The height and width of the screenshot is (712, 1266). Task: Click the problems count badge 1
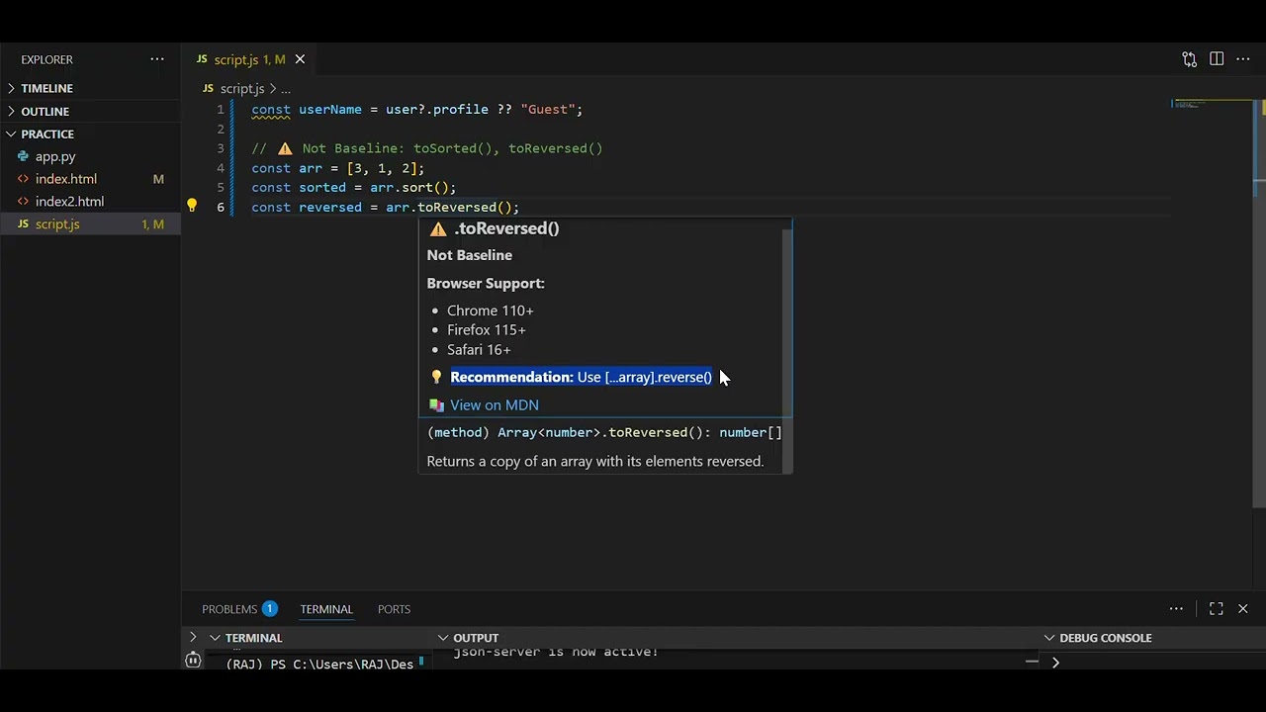pos(269,609)
